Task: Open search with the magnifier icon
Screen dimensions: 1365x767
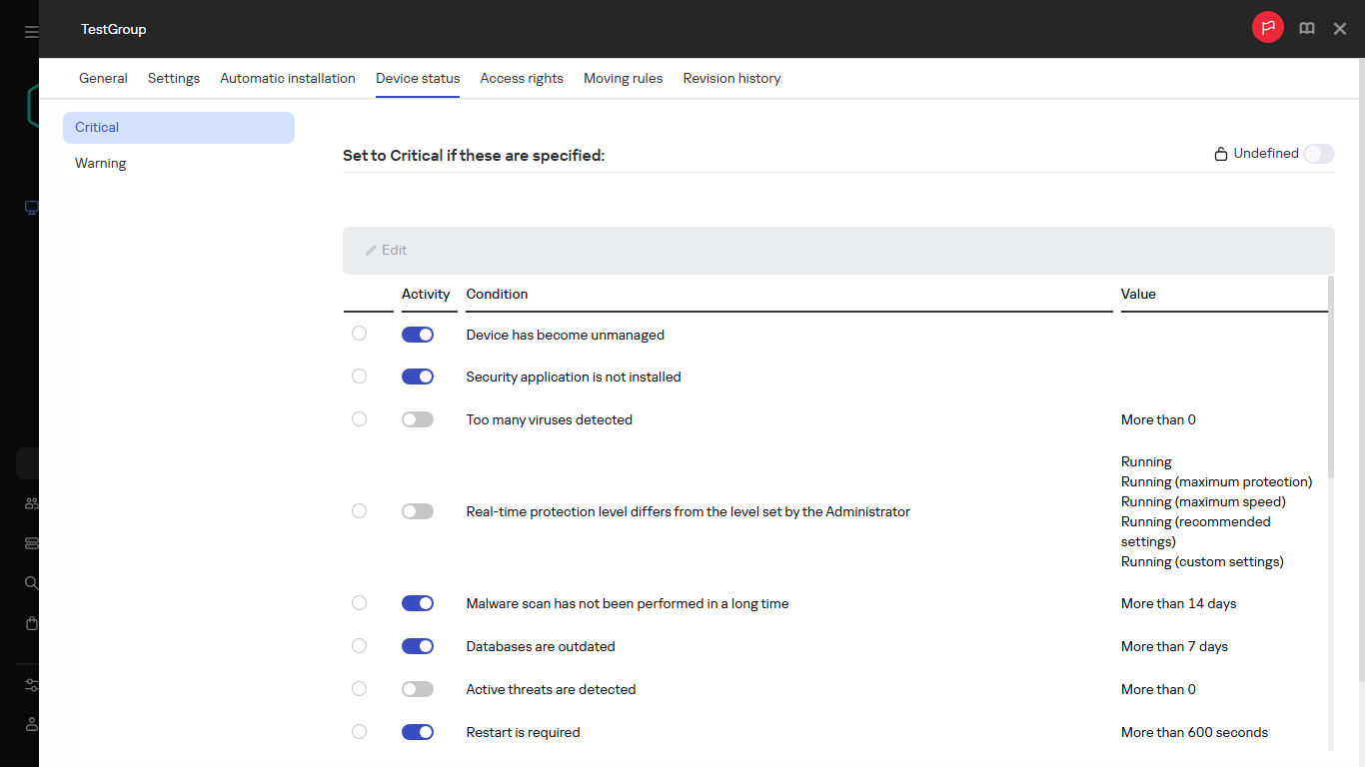Action: point(30,583)
